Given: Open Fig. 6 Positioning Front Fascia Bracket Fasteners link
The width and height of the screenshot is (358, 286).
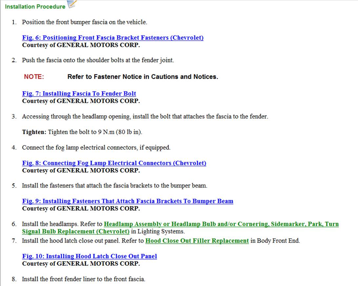Looking at the screenshot, I should pos(112,38).
